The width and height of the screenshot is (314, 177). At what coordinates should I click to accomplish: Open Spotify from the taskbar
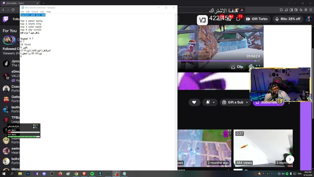[x=92, y=174]
